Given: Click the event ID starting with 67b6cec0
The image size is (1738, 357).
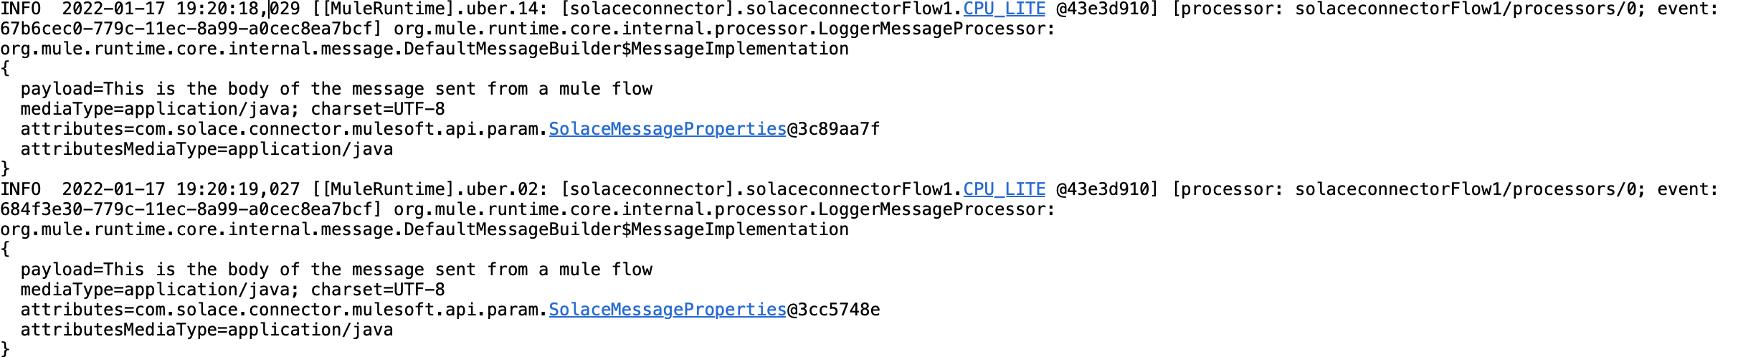Looking at the screenshot, I should [x=190, y=29].
